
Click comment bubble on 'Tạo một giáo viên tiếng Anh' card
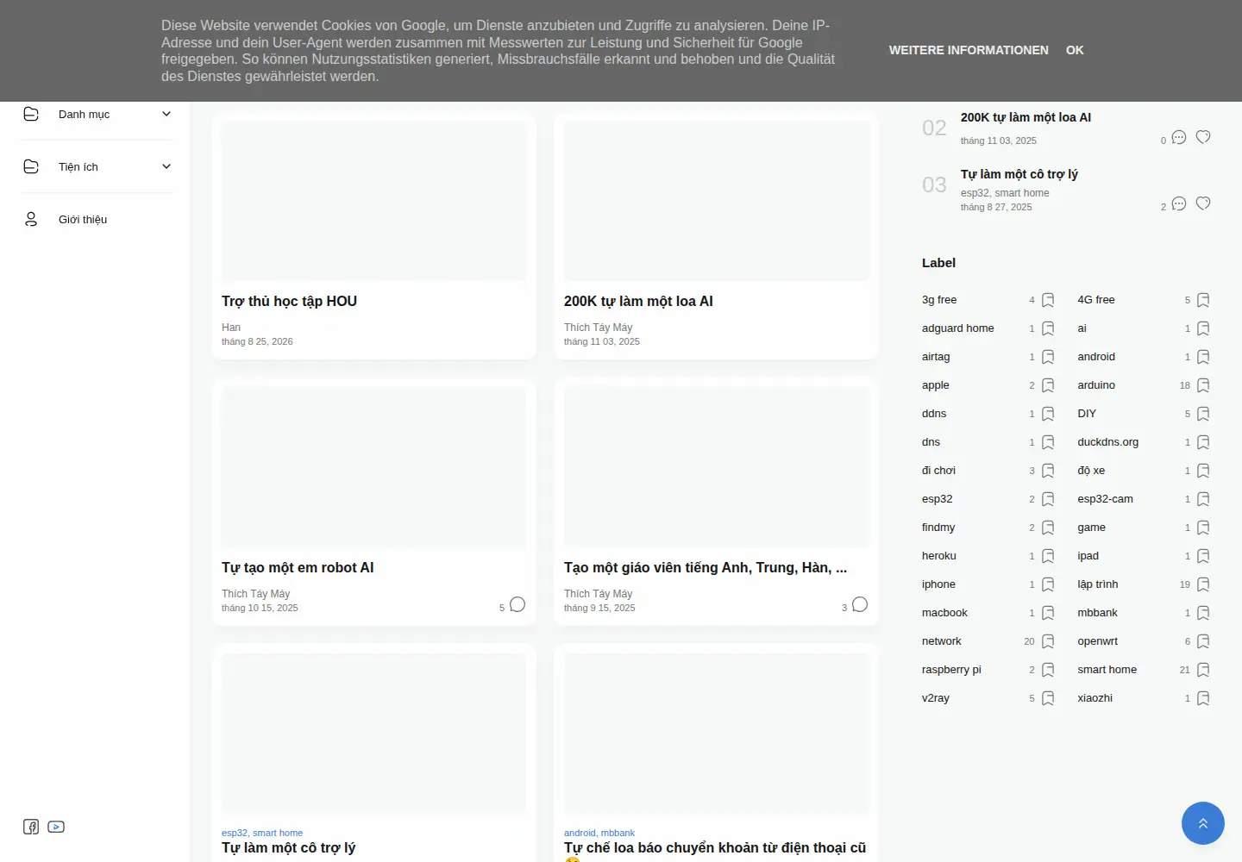pyautogui.click(x=860, y=604)
